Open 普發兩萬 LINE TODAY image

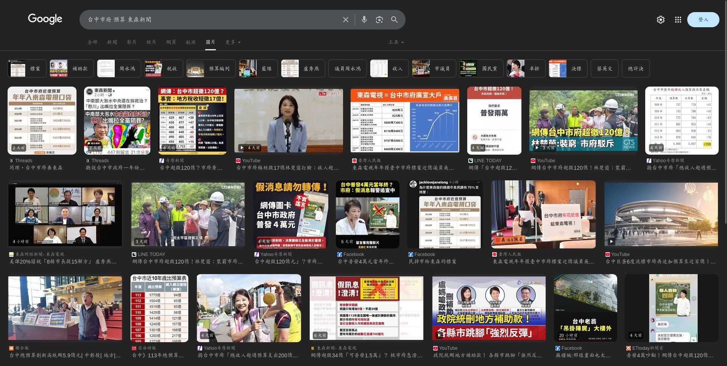tap(494, 121)
